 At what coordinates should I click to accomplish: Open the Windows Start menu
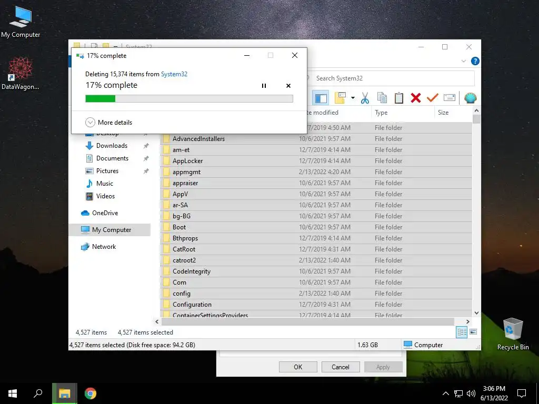pos(13,393)
